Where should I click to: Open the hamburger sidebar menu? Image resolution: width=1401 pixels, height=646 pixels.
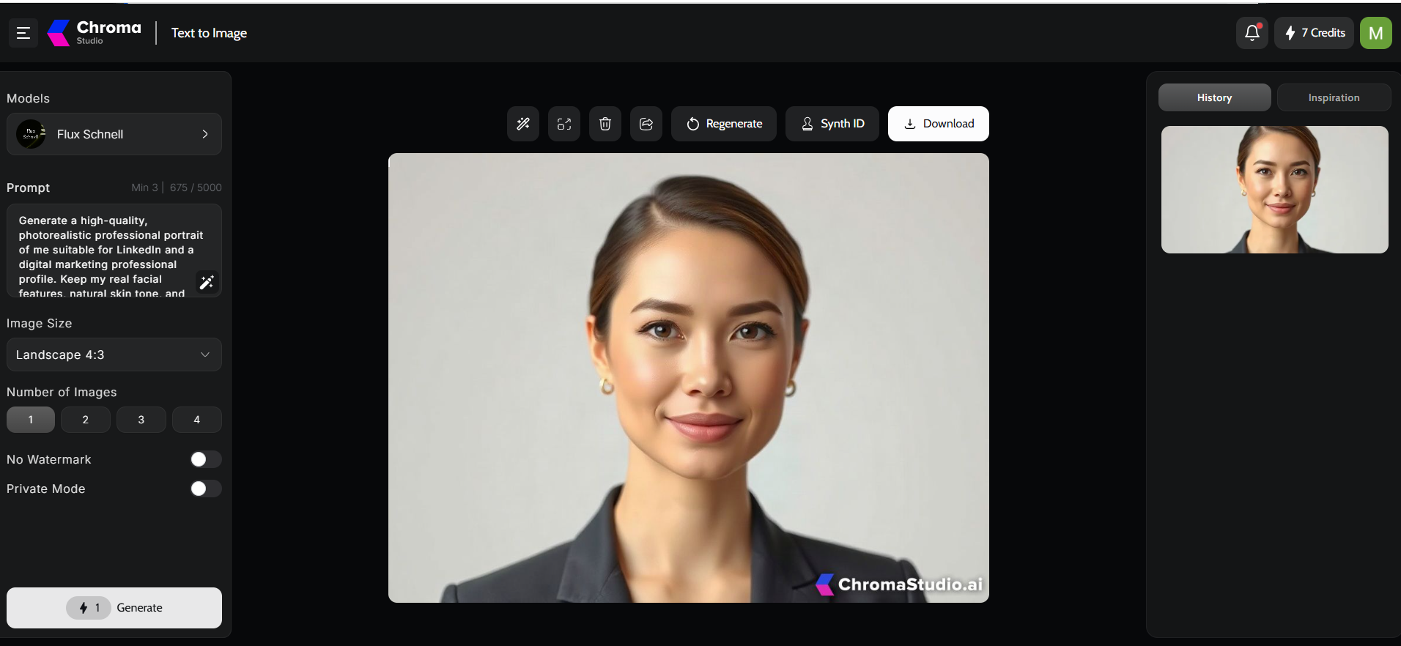pyautogui.click(x=23, y=33)
